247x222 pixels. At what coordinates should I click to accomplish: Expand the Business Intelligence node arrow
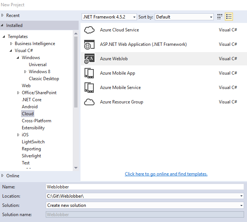(11, 44)
